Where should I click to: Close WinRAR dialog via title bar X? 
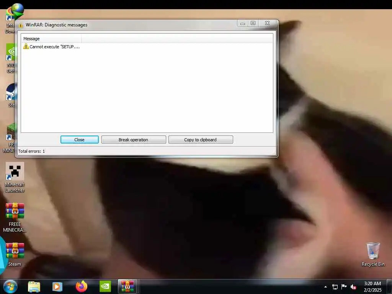pos(267,23)
